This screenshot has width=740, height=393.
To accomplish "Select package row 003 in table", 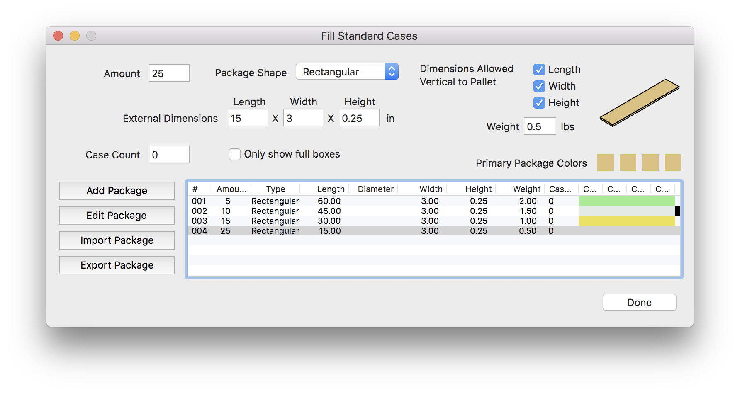I will 434,221.
